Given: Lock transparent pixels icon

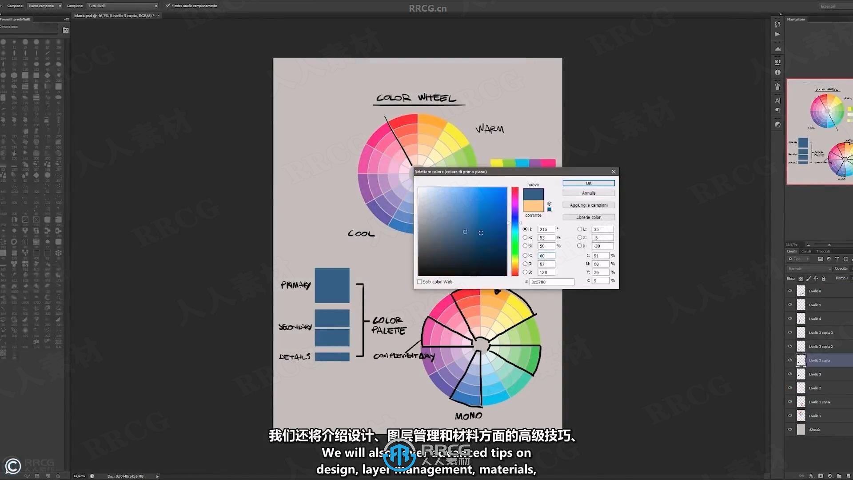Looking at the screenshot, I should pos(801,279).
